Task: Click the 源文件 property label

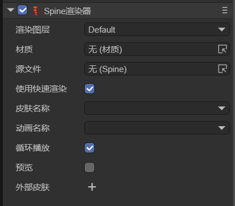Action: [28, 69]
